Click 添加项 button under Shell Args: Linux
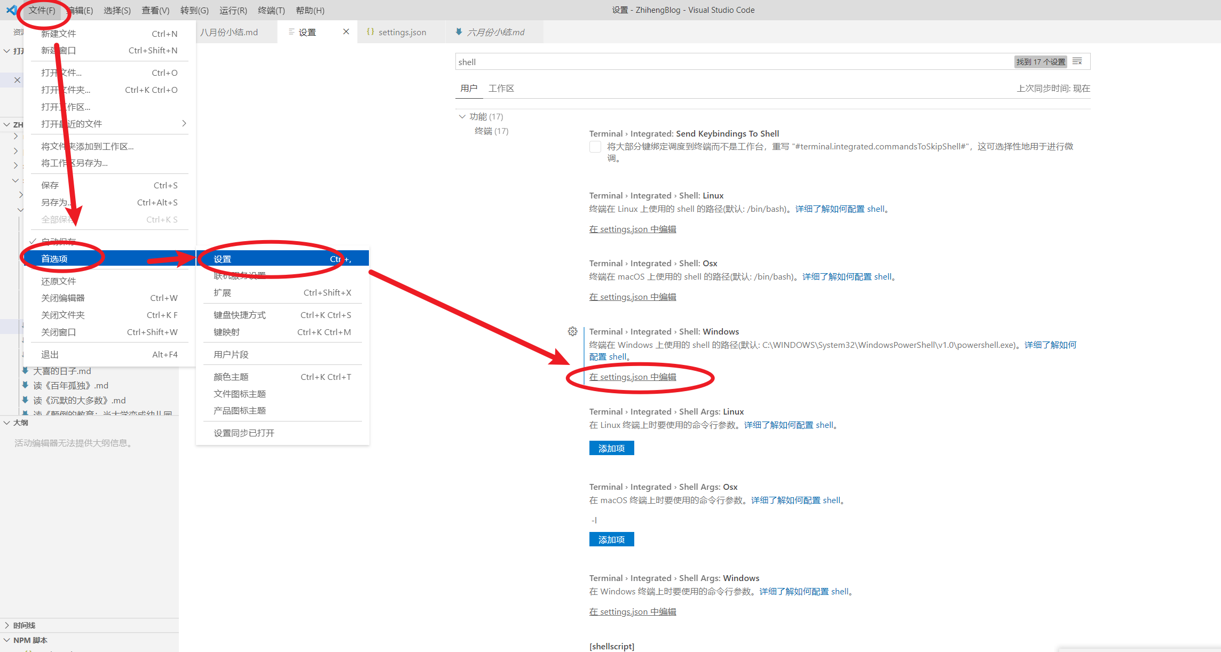Viewport: 1221px width, 652px height. click(x=611, y=448)
